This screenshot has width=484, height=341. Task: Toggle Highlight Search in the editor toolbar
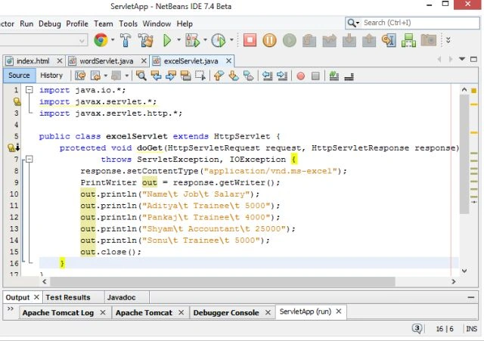tap(185, 76)
